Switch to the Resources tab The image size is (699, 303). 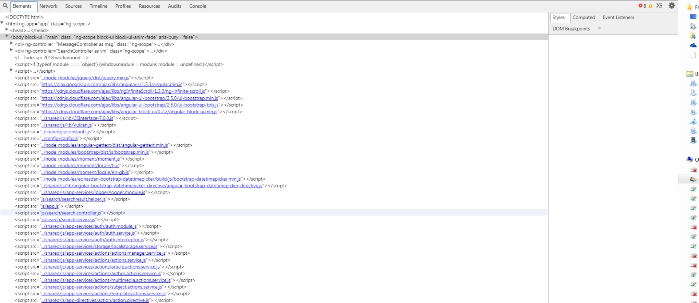coord(149,6)
